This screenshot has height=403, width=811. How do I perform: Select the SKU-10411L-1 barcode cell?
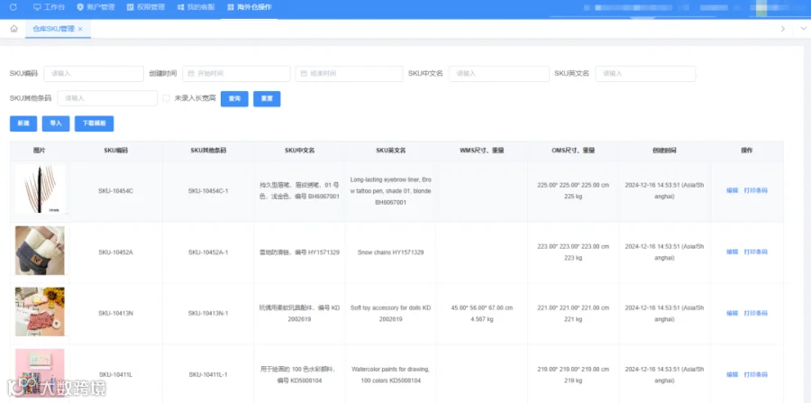[208, 374]
